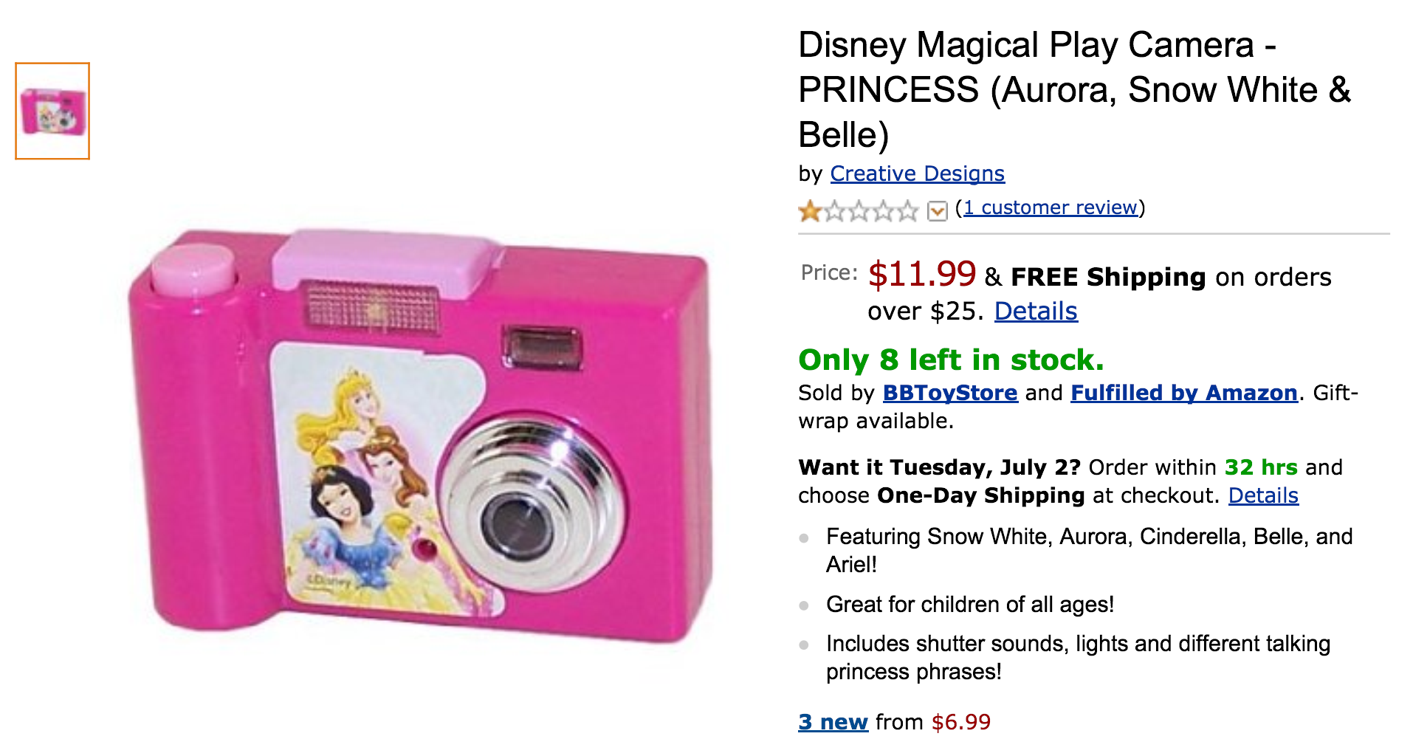The width and height of the screenshot is (1413, 756).
Task: Open the Creative Designs brand link
Action: click(917, 173)
